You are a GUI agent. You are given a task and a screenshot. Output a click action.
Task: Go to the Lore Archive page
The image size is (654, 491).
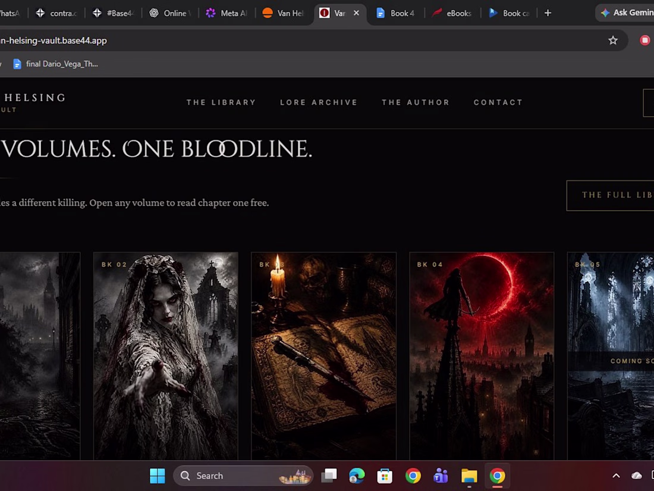click(319, 102)
